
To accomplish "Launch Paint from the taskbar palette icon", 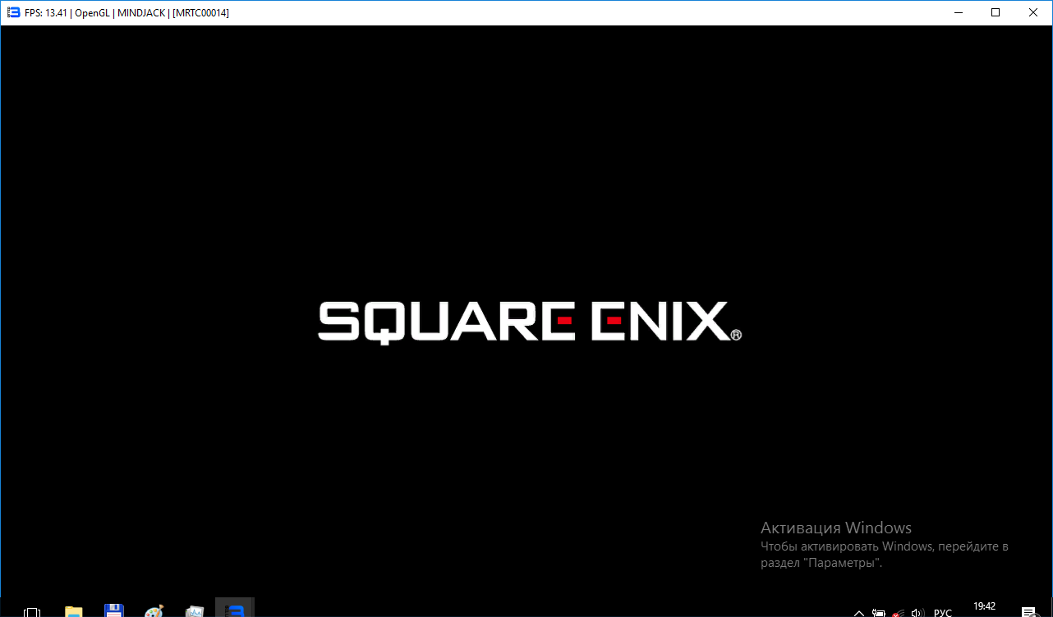I will point(154,611).
